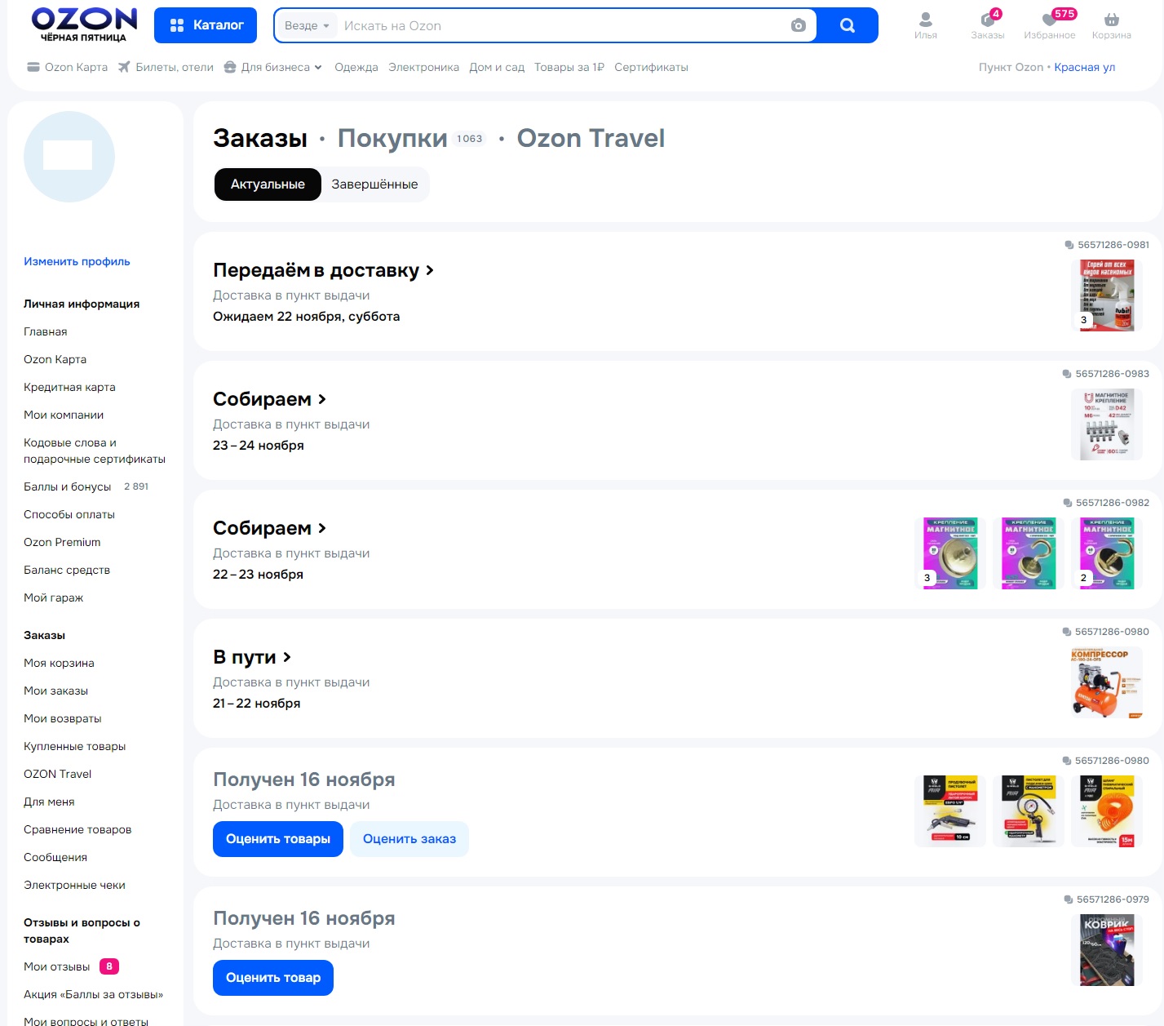Open Акция «Баллы за отзывы» link
This screenshot has width=1164, height=1026.
[93, 994]
